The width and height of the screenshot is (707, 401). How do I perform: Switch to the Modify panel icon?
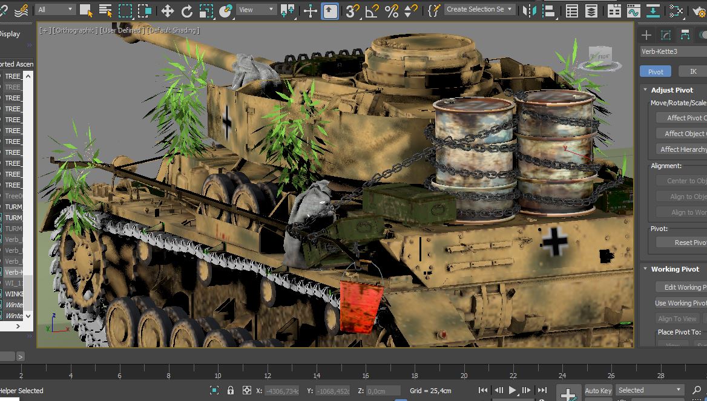click(666, 34)
